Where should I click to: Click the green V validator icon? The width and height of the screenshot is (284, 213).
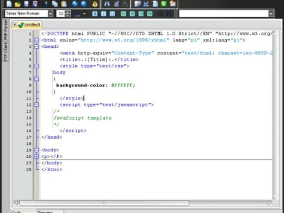click(164, 4)
